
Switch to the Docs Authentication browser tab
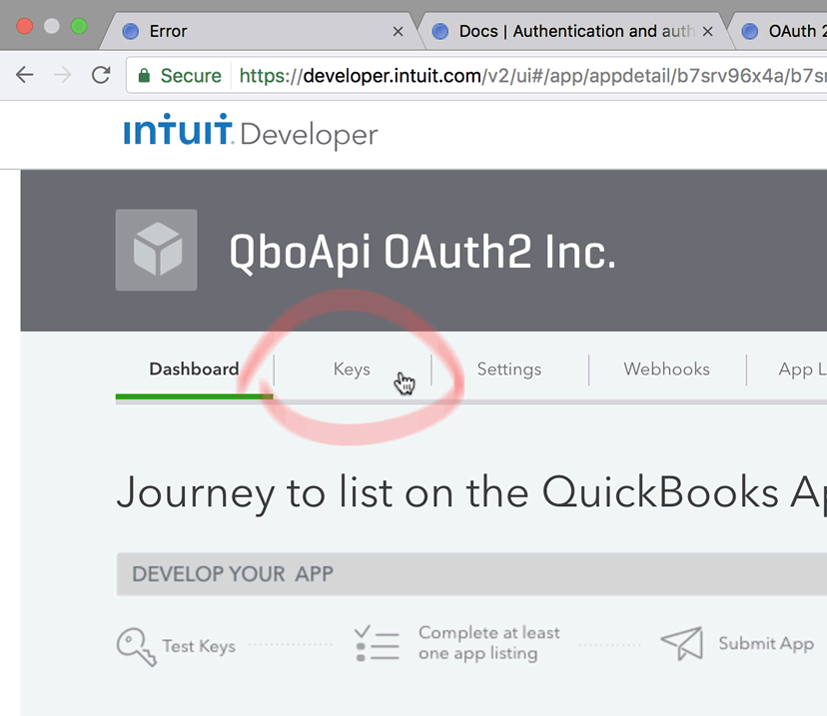click(572, 31)
